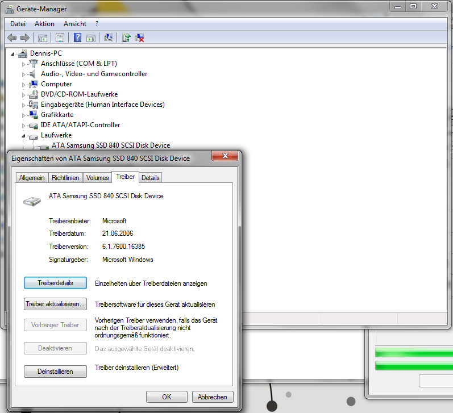Open help via the blue question-mark icon

77,37
